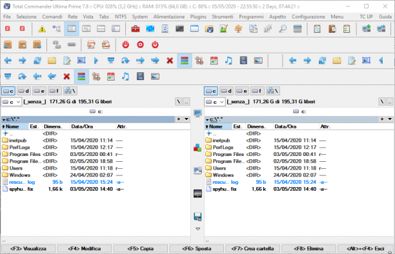Viewport: 395px width, 254px height.
Task: Select Program Files folder in left panel
Action: pos(25,154)
